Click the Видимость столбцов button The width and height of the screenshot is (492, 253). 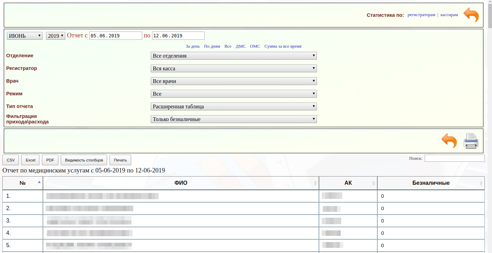84,160
